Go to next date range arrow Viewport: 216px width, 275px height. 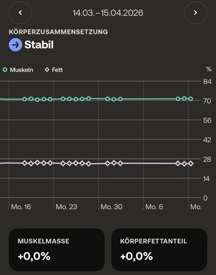click(x=196, y=12)
